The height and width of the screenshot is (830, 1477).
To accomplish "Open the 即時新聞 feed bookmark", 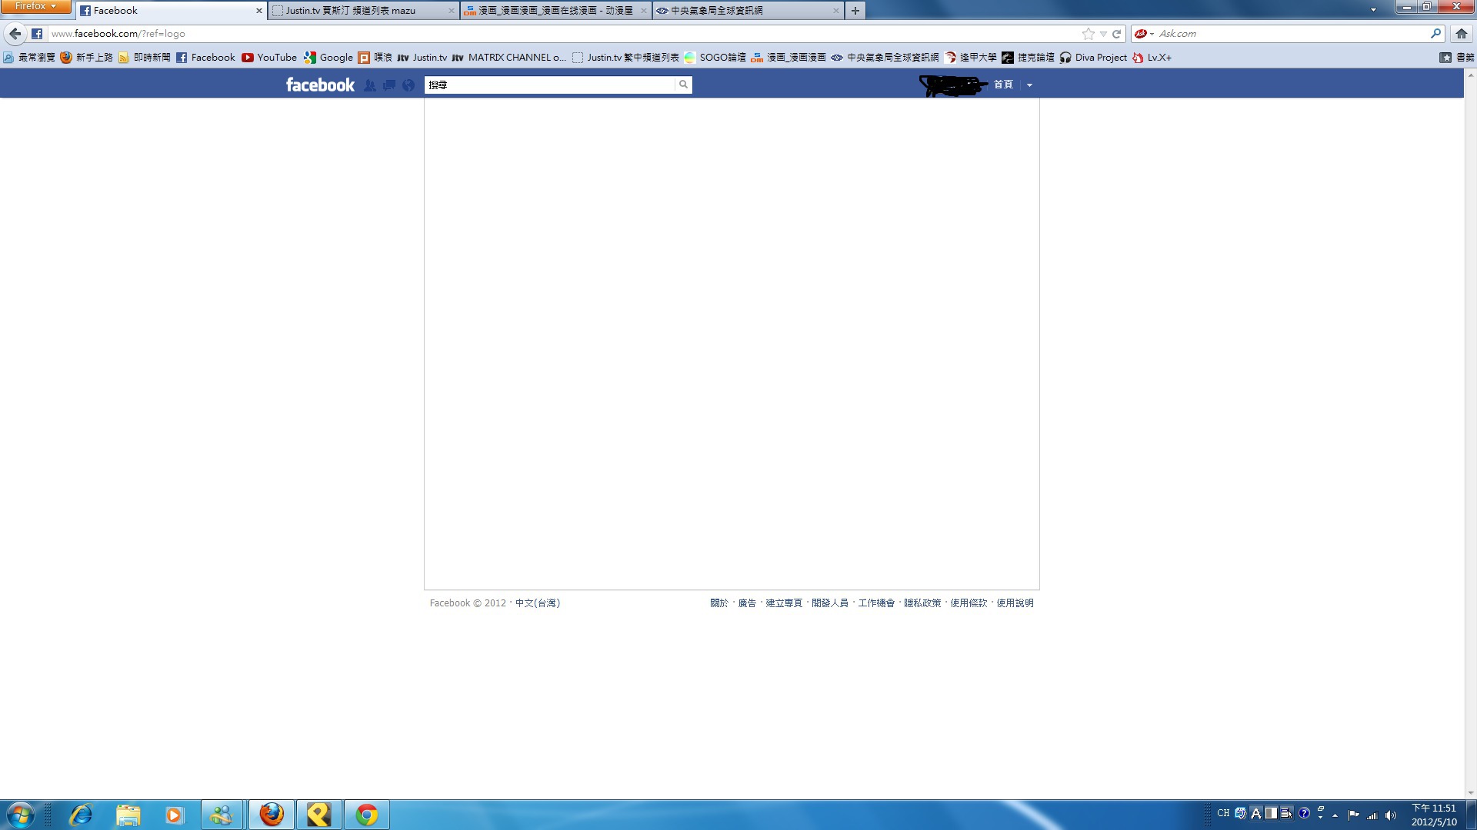I will 145,58.
